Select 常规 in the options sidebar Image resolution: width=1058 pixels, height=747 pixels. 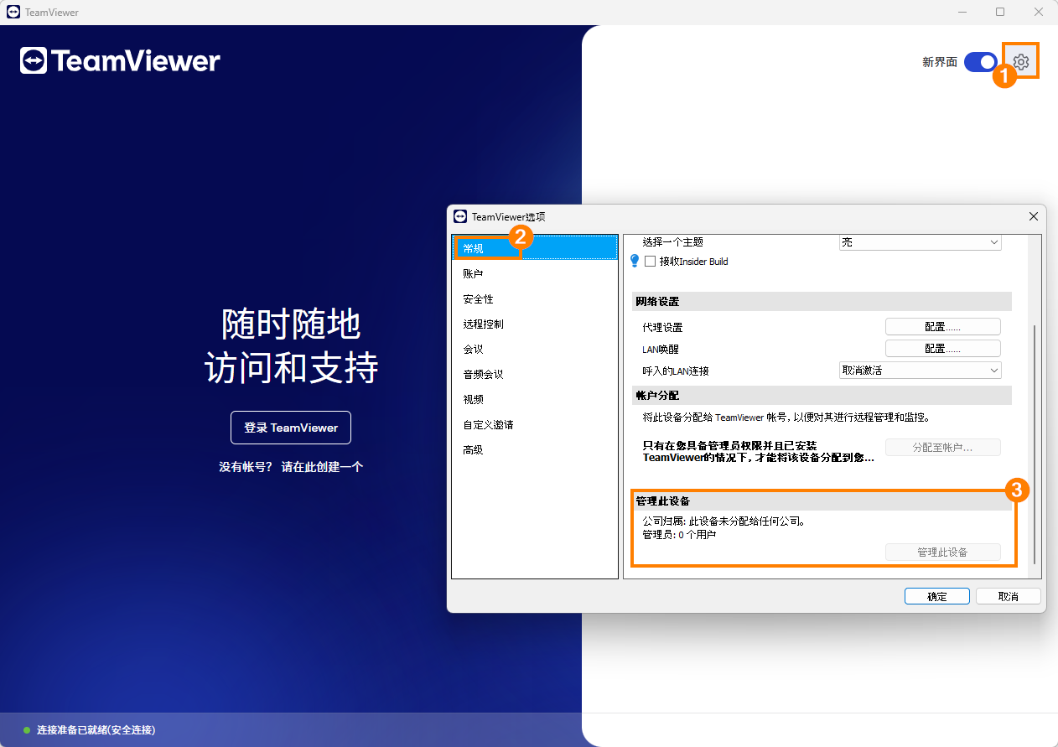tap(535, 248)
